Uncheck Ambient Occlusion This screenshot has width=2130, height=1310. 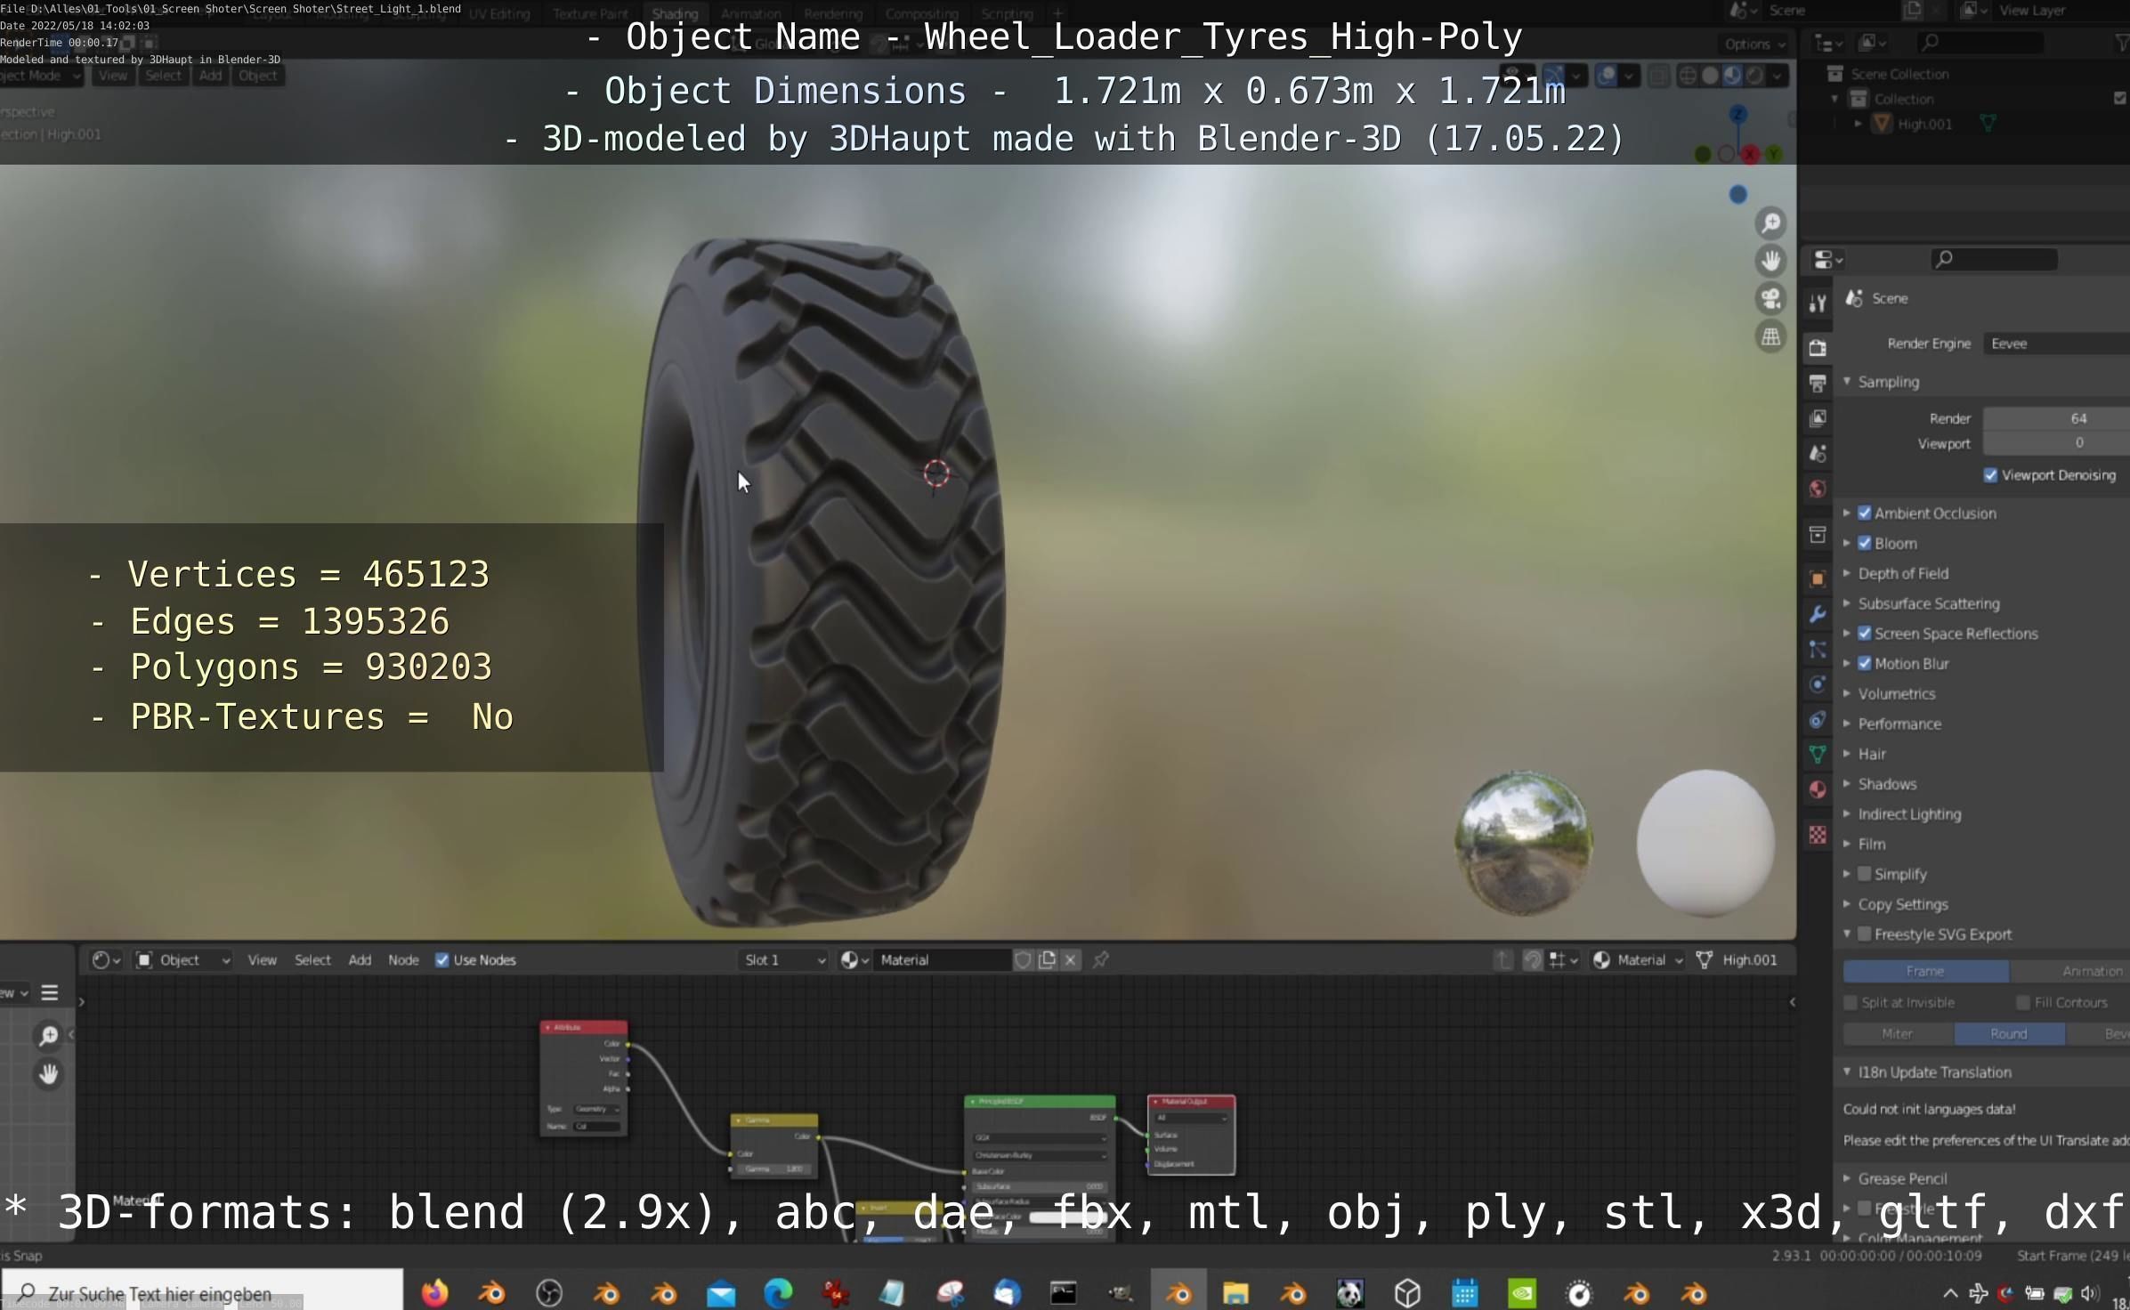click(x=1865, y=513)
